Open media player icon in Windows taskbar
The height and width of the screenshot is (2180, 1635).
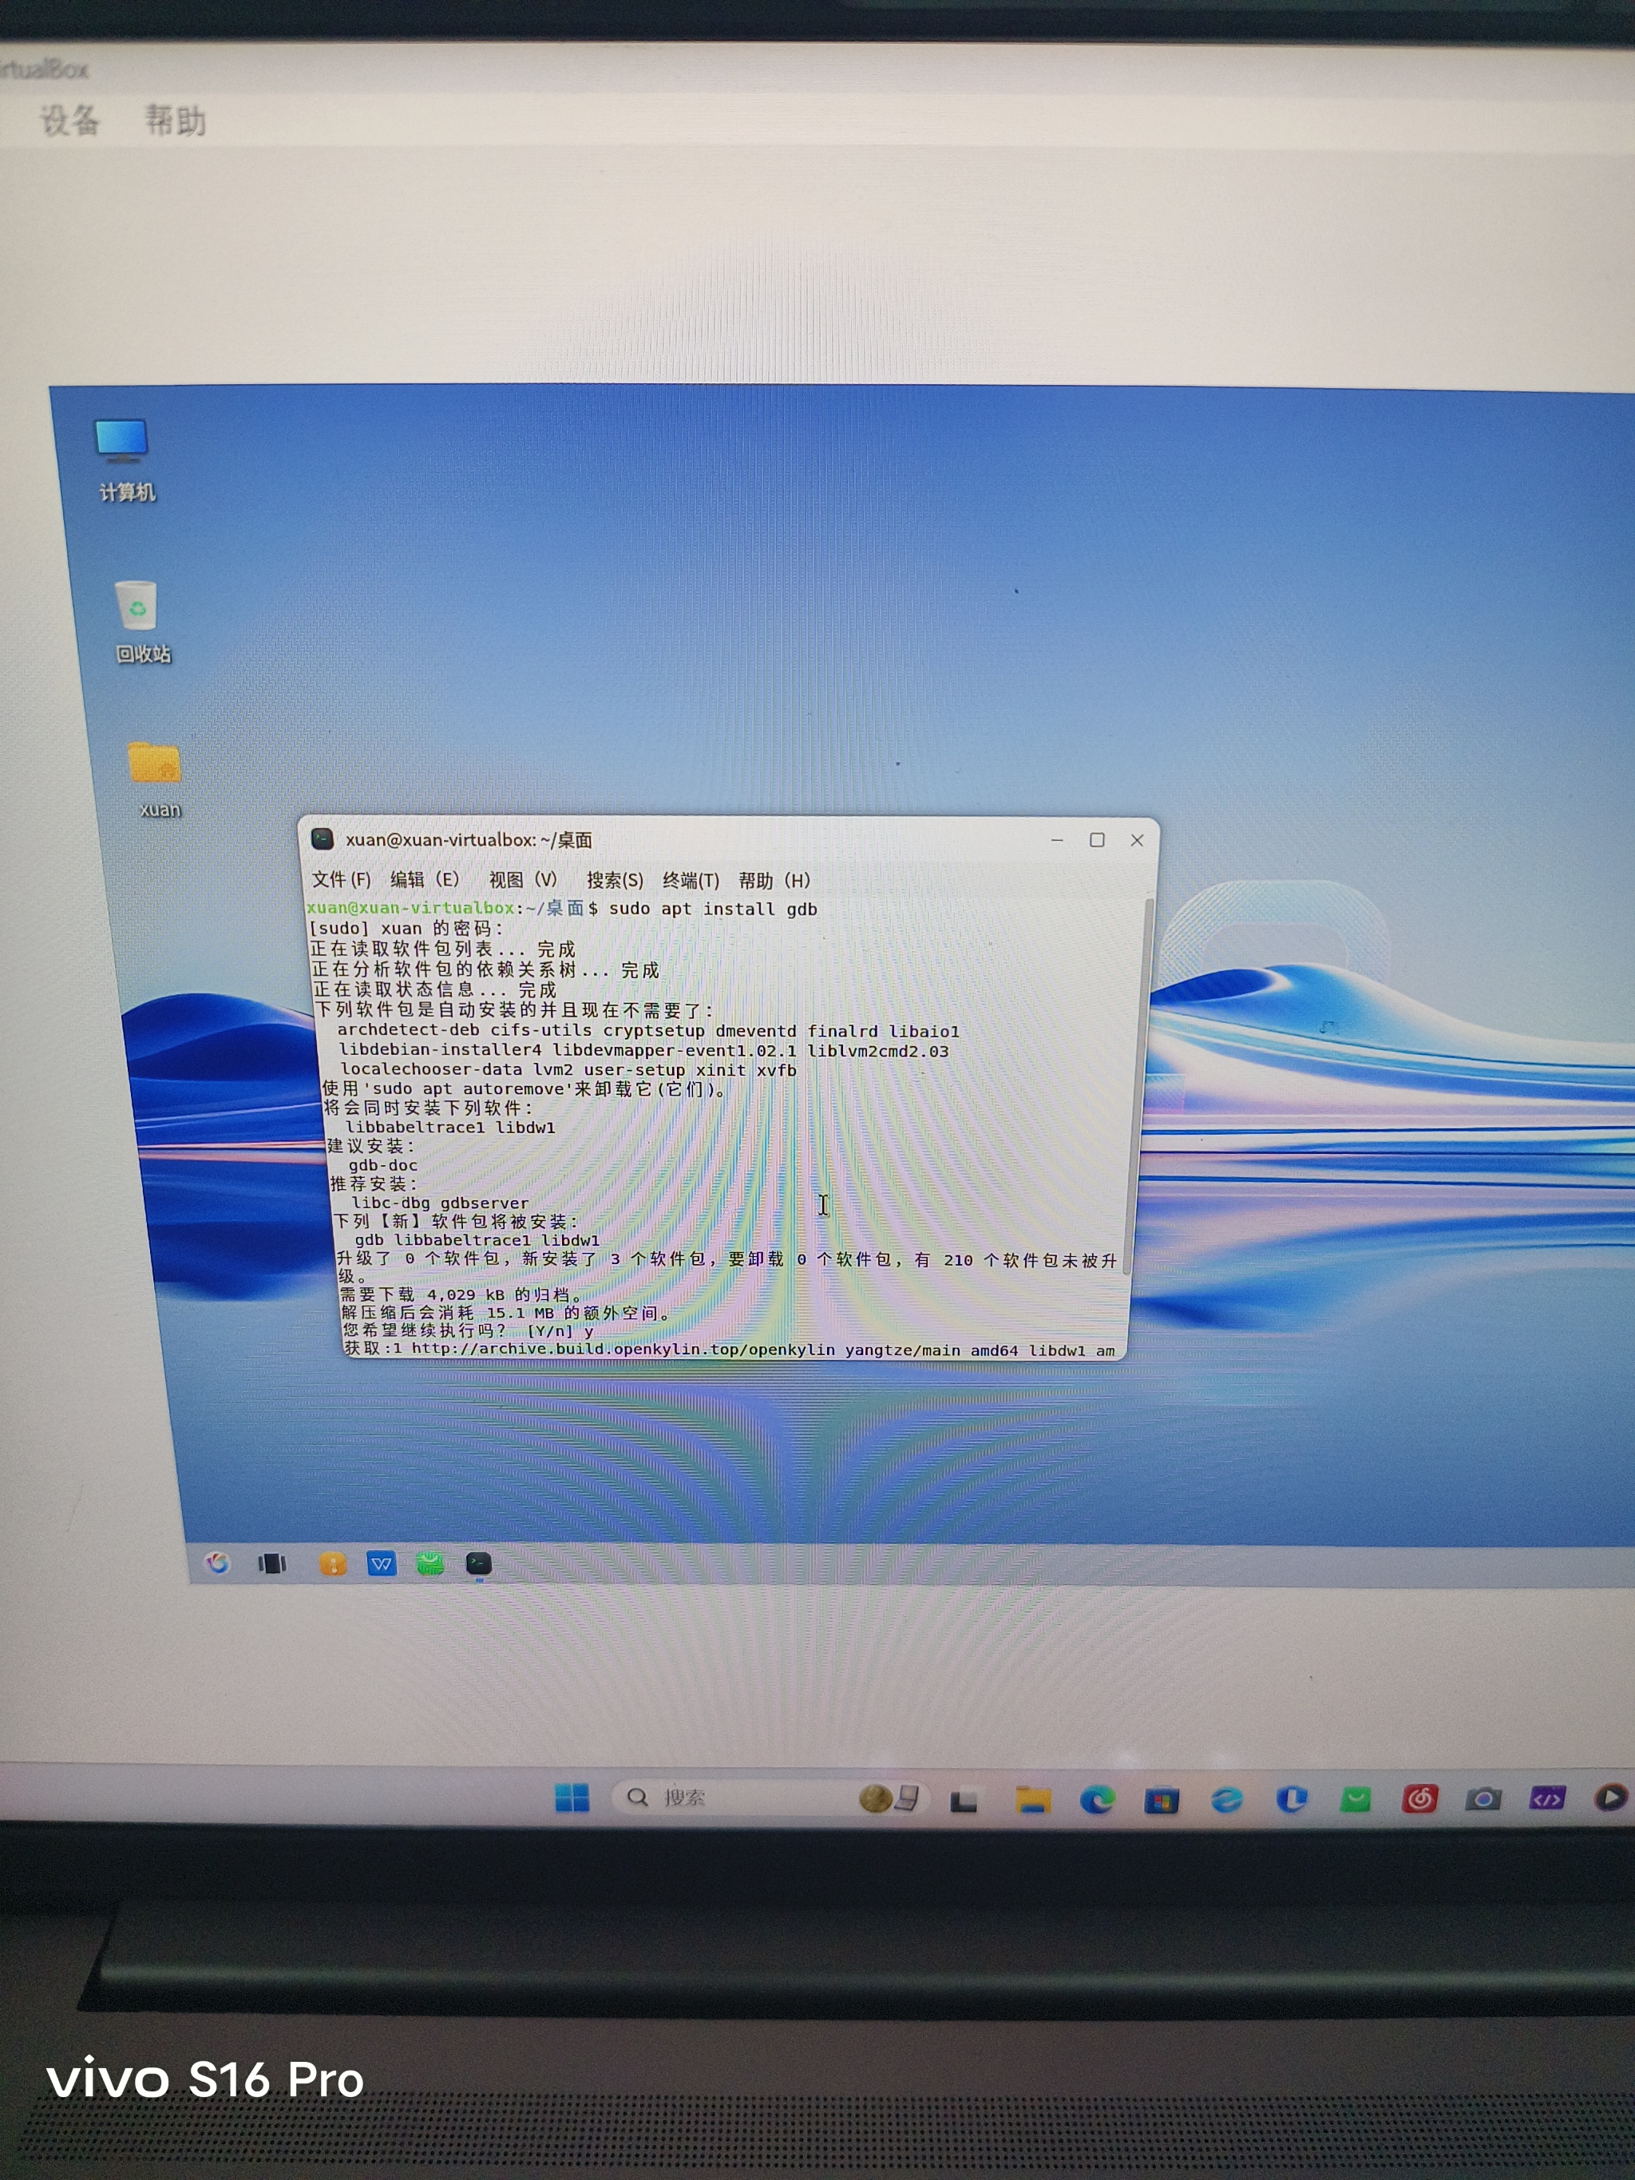coord(1610,1798)
